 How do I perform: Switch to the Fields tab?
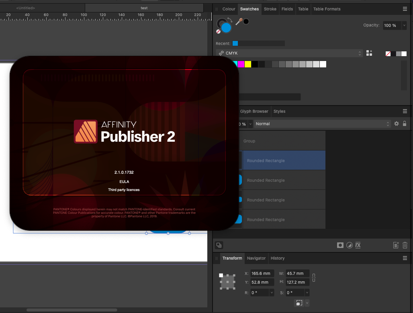pos(287,9)
